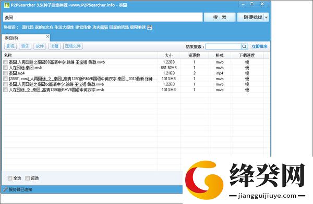This screenshot has height=204, width=313.
Task: Click the 立即排序 link
Action: [x=259, y=46]
